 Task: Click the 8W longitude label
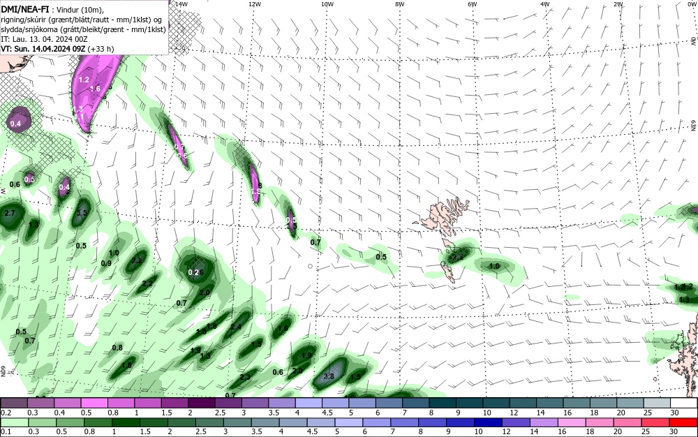click(400, 4)
